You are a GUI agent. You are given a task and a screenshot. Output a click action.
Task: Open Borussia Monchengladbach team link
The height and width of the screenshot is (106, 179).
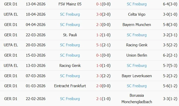137,98
